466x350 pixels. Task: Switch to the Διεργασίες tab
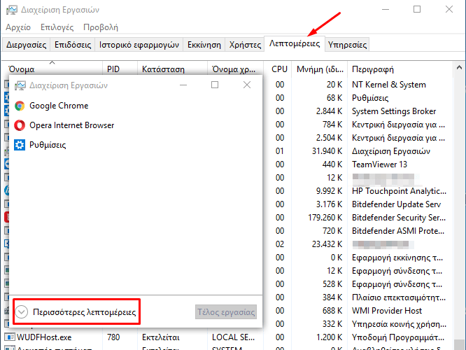tap(26, 45)
